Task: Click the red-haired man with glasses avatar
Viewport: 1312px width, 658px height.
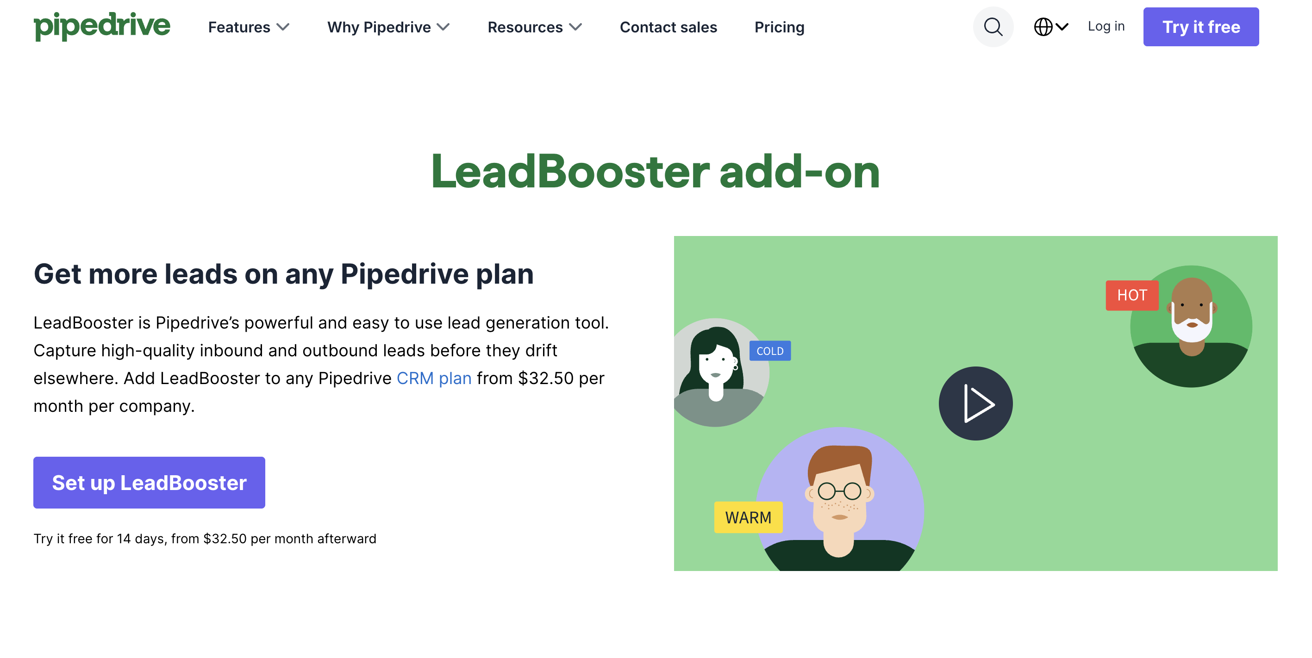Action: [x=839, y=499]
